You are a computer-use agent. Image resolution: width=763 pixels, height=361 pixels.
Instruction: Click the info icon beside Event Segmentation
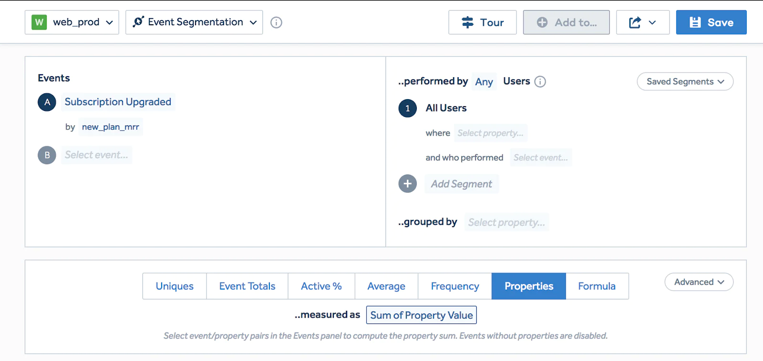pos(276,22)
